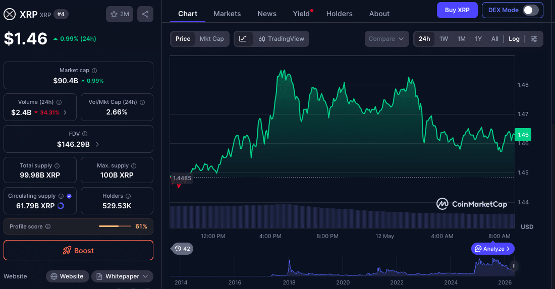Viewport: 555px width, 289px height.
Task: Open the Chart tab
Action: 188,14
